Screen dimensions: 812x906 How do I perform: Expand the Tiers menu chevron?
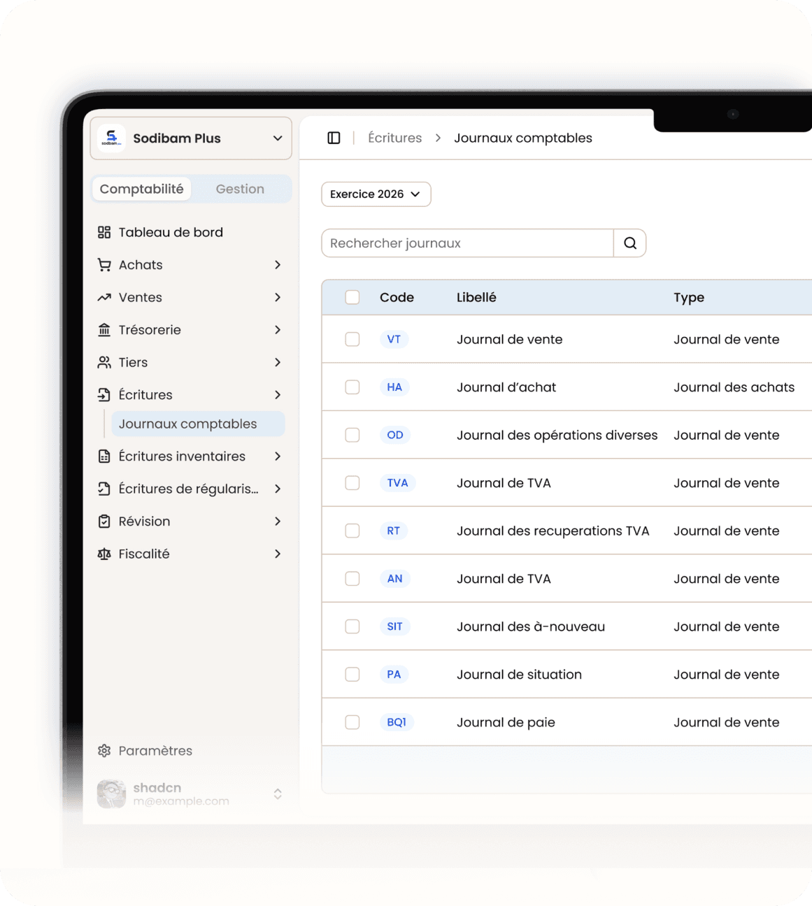(278, 362)
